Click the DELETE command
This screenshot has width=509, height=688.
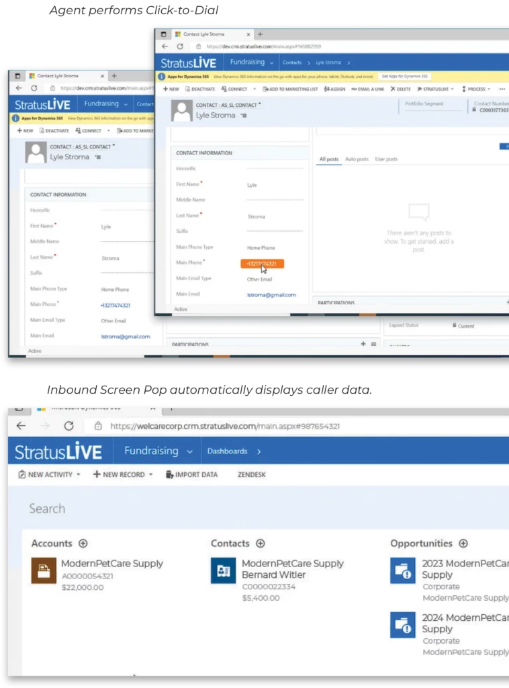click(401, 89)
